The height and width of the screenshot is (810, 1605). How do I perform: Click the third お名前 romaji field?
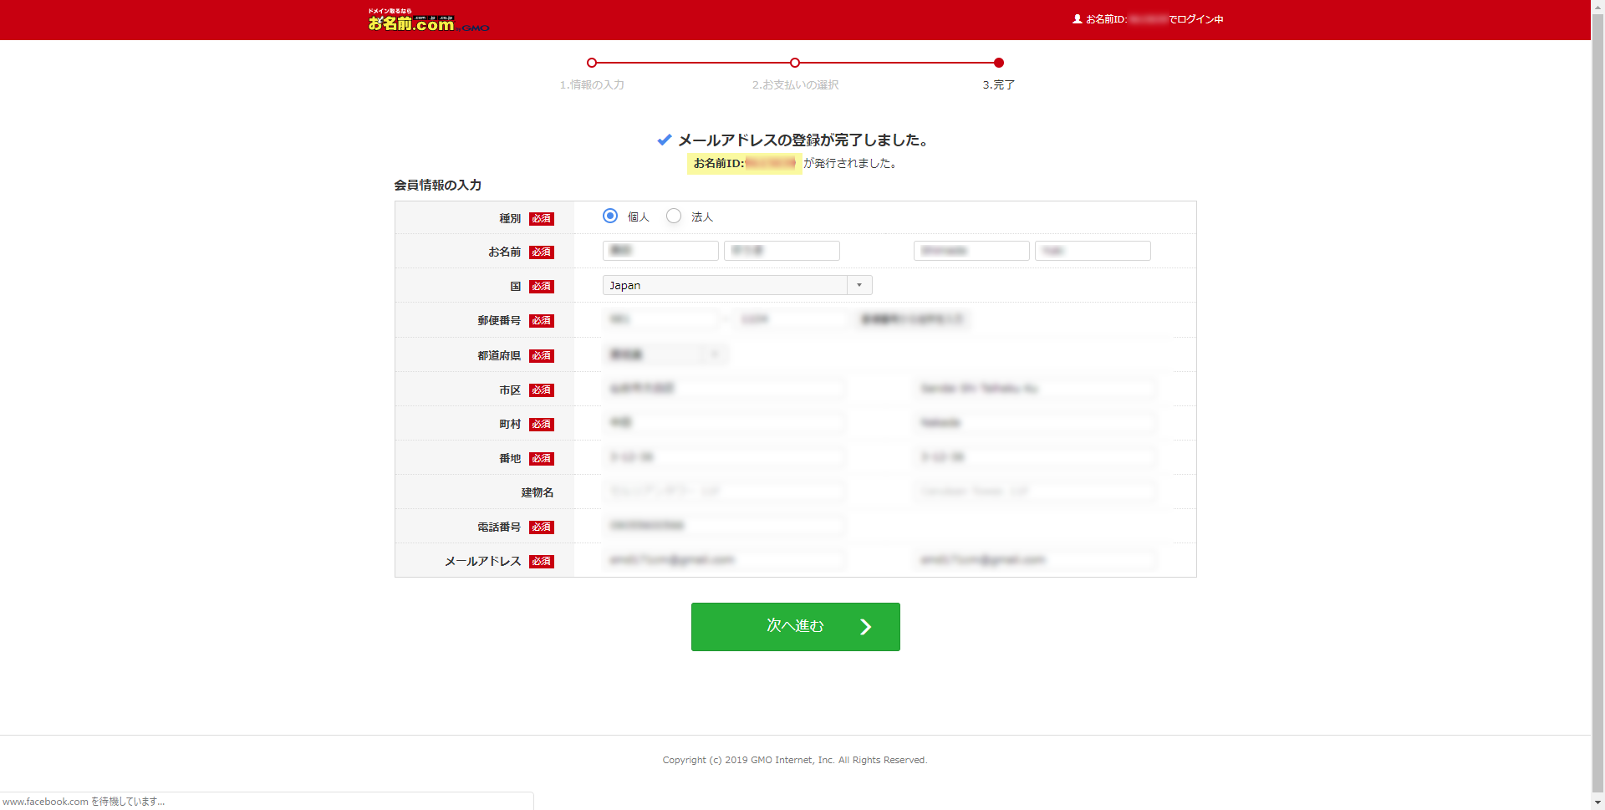point(971,251)
